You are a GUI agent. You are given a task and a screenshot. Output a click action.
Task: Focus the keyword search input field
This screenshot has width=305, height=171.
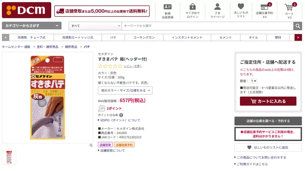pos(207,26)
